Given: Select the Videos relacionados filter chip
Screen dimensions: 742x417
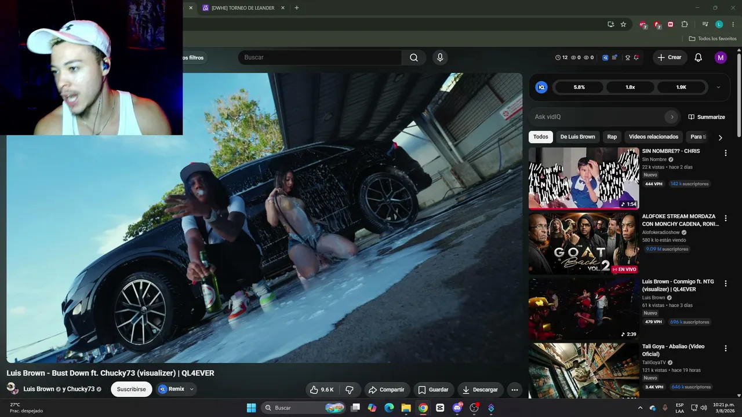Looking at the screenshot, I should [653, 137].
